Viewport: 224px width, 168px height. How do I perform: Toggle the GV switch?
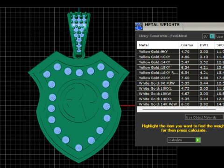pyautogui.click(x=209, y=36)
